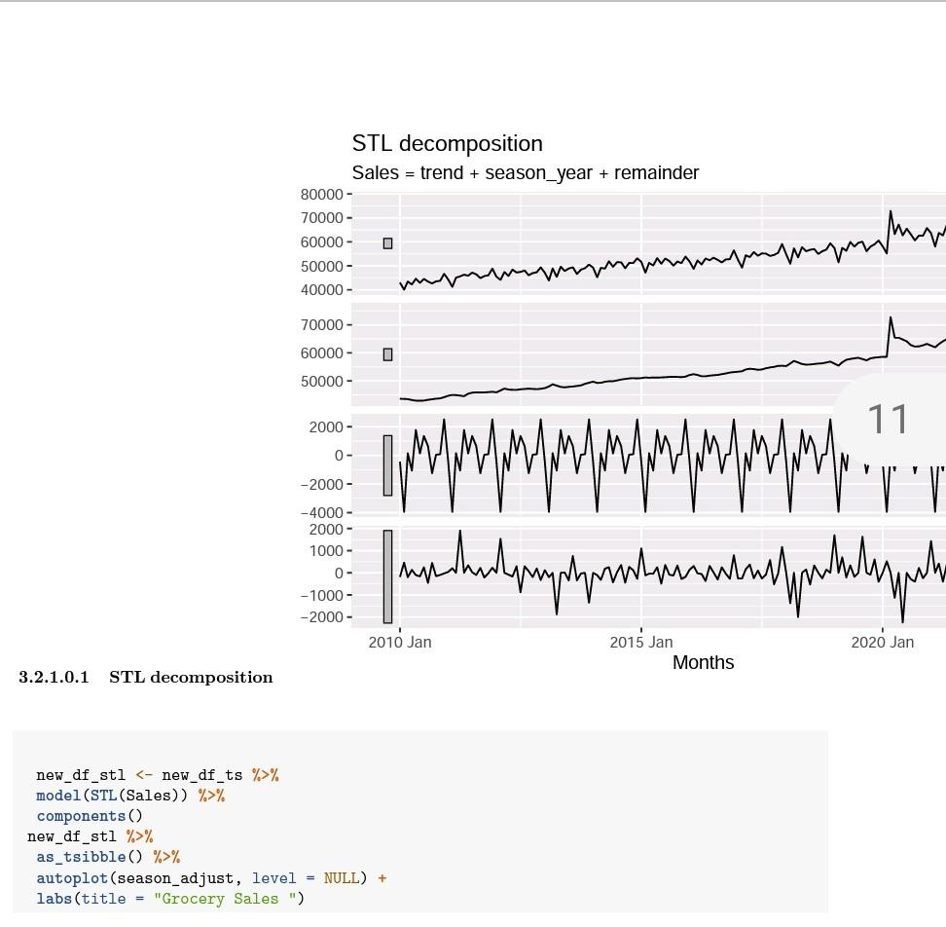Click the code line "autoplot(season_adjust, level = NULL) +"
The width and height of the screenshot is (946, 927).
click(x=211, y=878)
